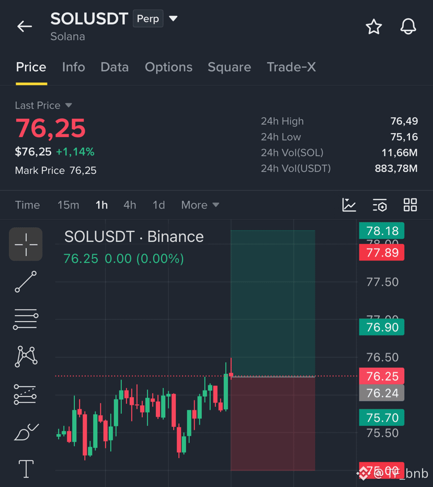Select the Time chart interval
This screenshot has height=487, width=433.
[x=27, y=205]
